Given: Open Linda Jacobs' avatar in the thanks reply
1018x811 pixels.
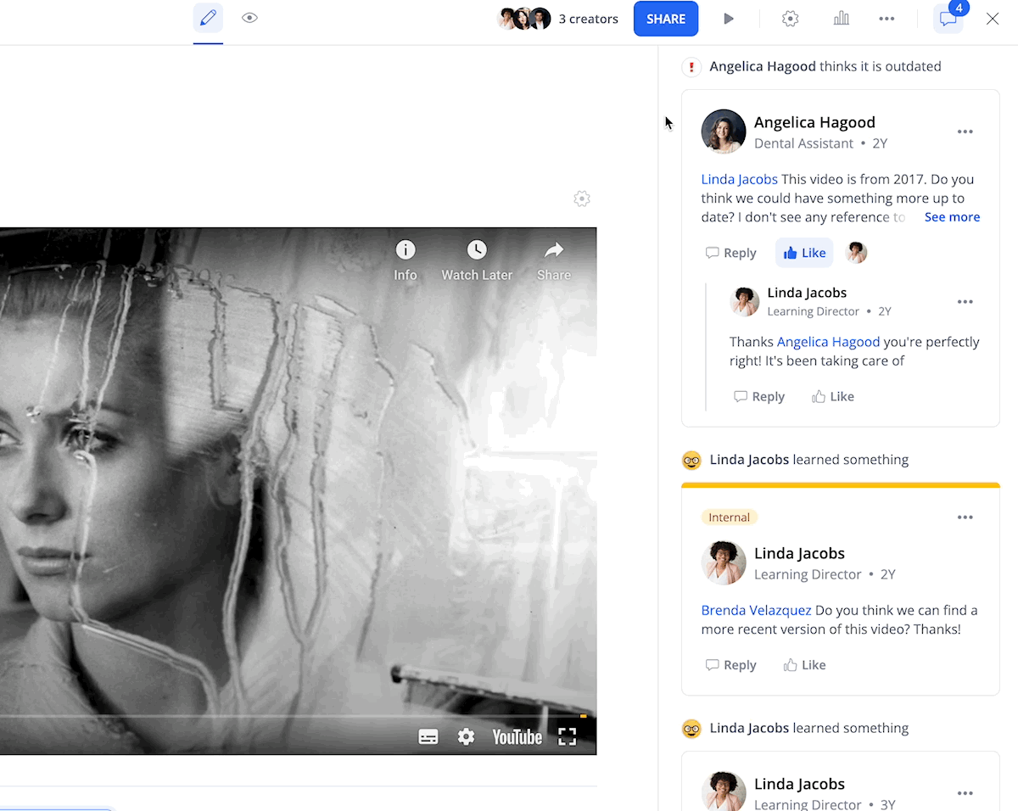Looking at the screenshot, I should point(745,301).
